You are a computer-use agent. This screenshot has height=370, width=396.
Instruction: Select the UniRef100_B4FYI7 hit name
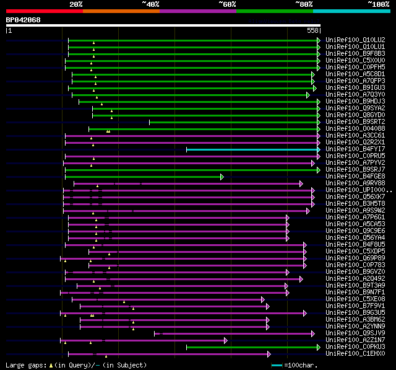click(x=355, y=149)
